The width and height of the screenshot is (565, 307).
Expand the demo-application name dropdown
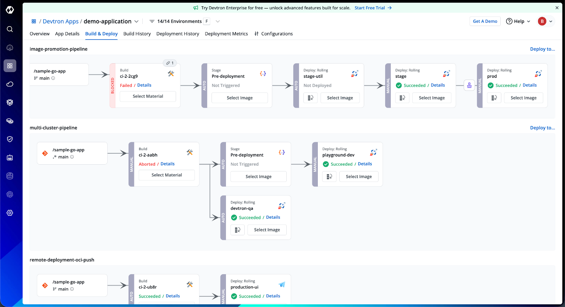click(136, 22)
